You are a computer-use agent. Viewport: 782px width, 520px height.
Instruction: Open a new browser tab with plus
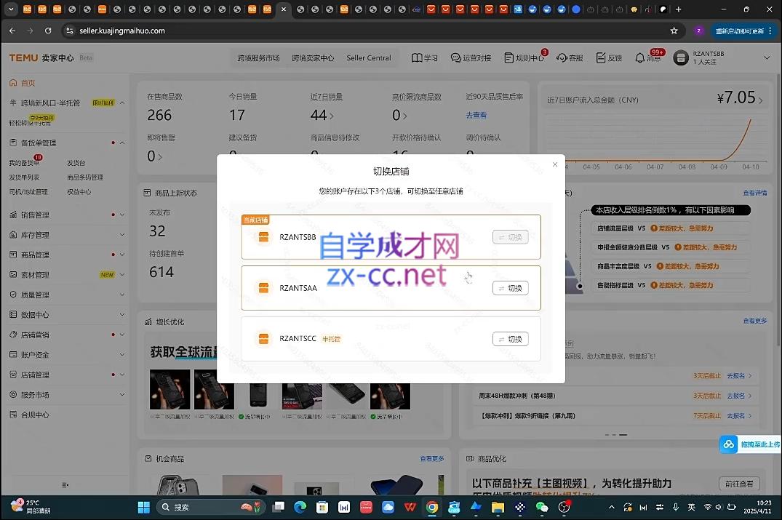678,9
